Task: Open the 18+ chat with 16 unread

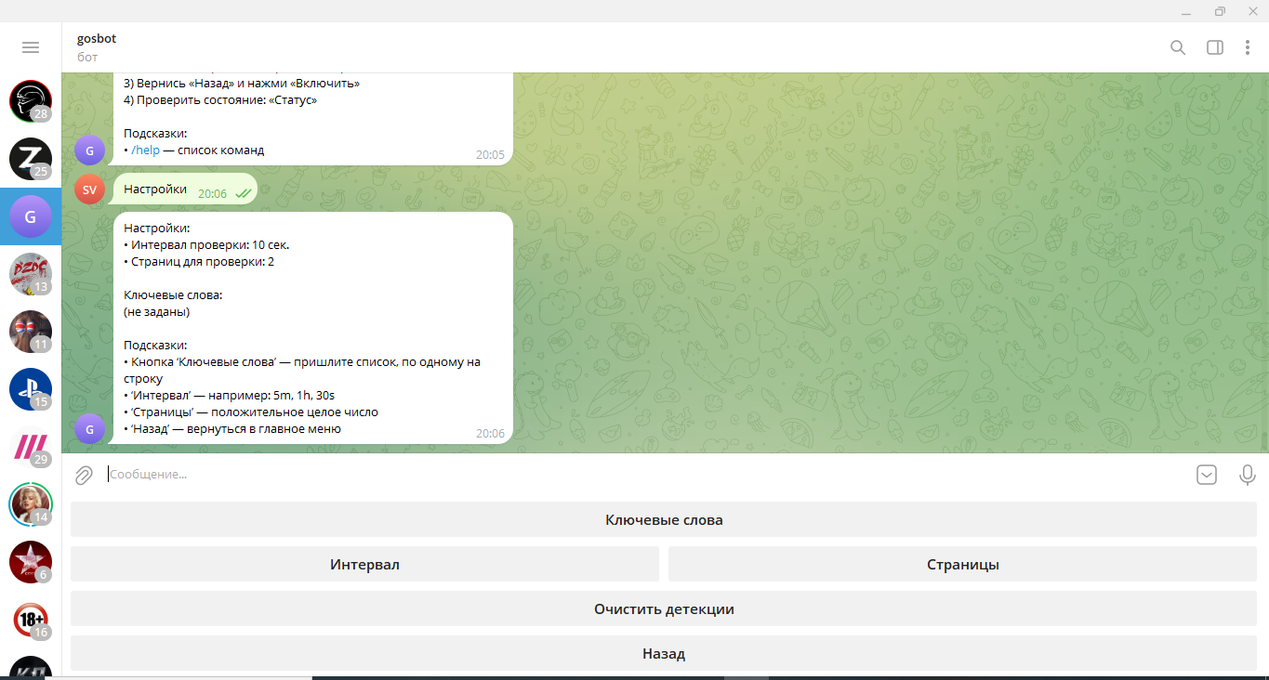Action: pyautogui.click(x=31, y=620)
